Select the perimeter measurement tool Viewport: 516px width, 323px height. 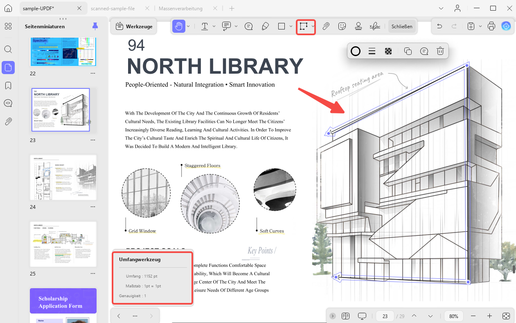pyautogui.click(x=303, y=26)
